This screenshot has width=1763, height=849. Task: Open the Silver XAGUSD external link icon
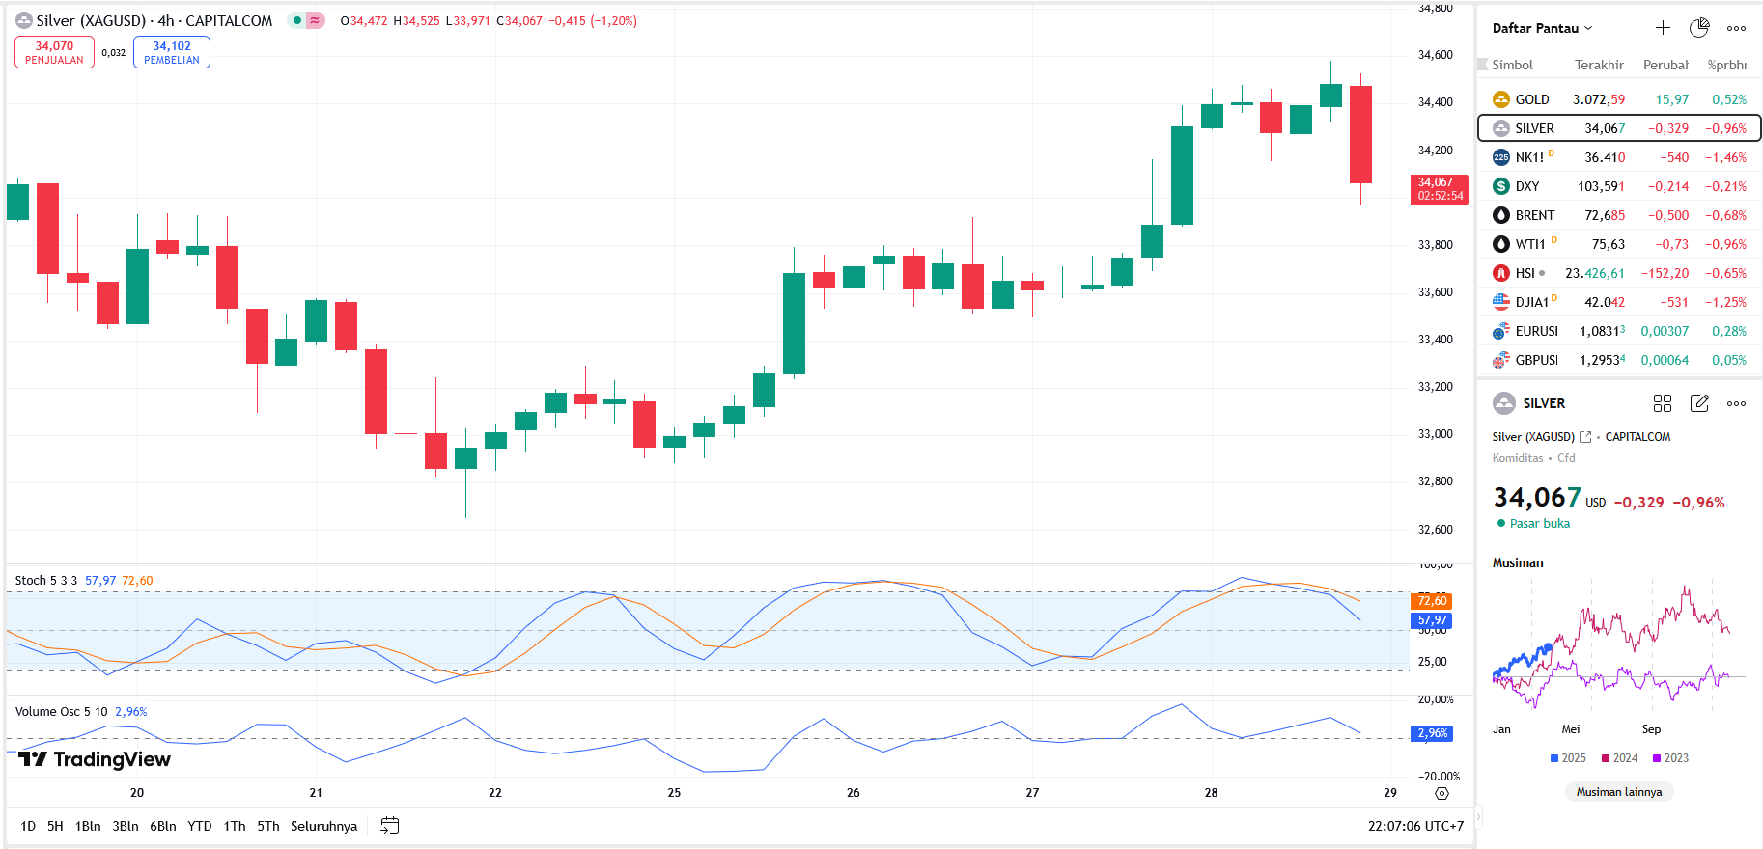(x=1585, y=437)
